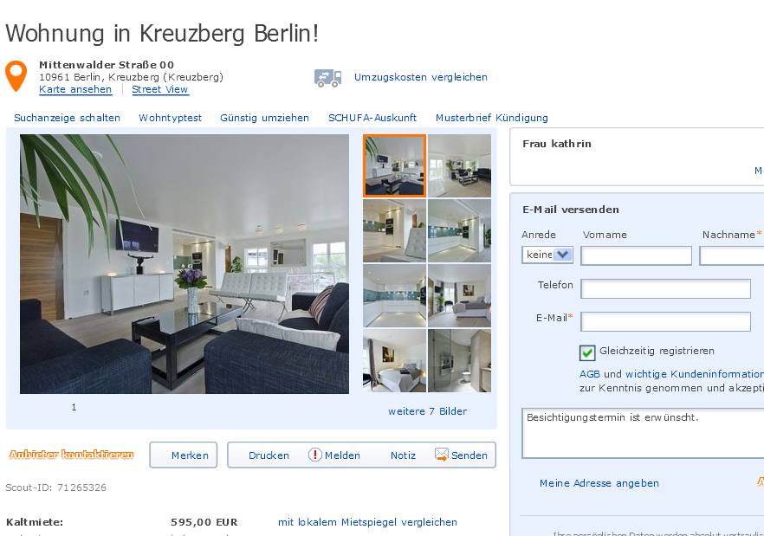
Task: Click the moving truck icon
Action: point(327,77)
